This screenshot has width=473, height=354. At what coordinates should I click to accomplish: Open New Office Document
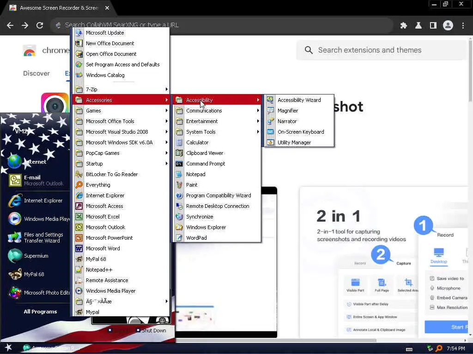coord(121,43)
